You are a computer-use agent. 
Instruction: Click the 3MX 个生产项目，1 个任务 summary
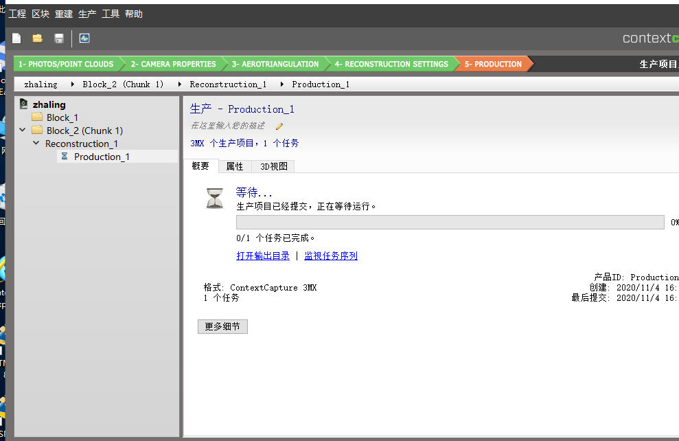(x=244, y=143)
